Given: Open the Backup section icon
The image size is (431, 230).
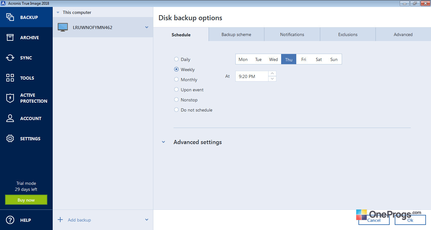Looking at the screenshot, I should point(10,17).
